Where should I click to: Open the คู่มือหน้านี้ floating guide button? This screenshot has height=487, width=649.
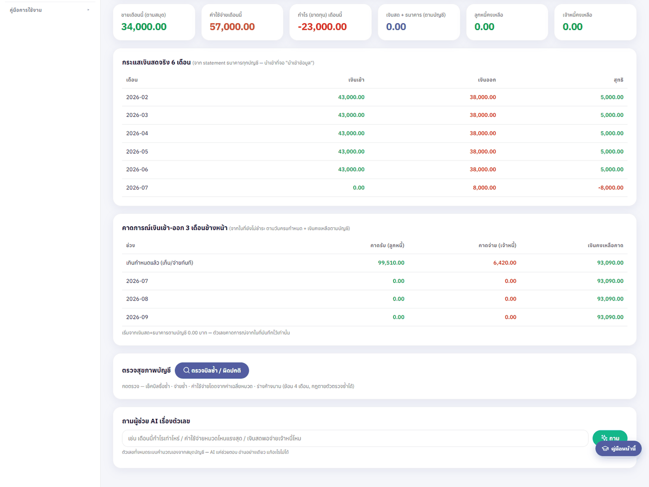click(x=618, y=449)
